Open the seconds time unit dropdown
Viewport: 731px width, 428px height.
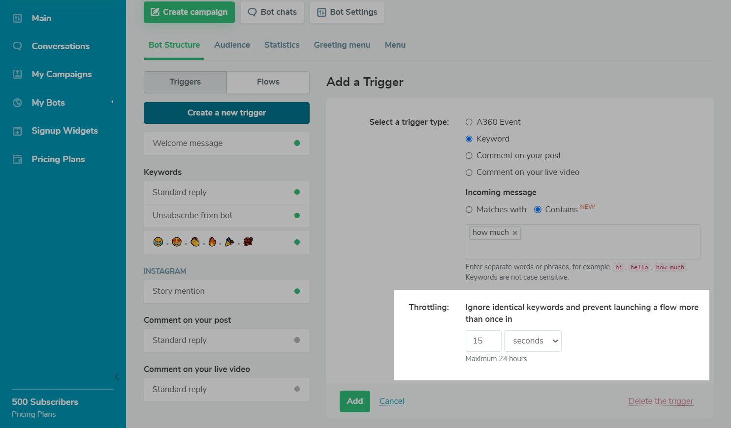(533, 341)
